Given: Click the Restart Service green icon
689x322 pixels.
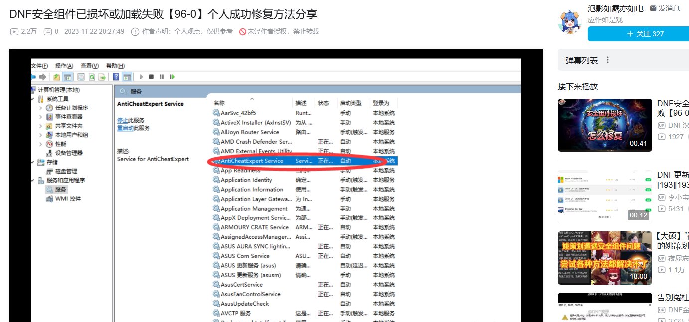Looking at the screenshot, I should tap(172, 77).
